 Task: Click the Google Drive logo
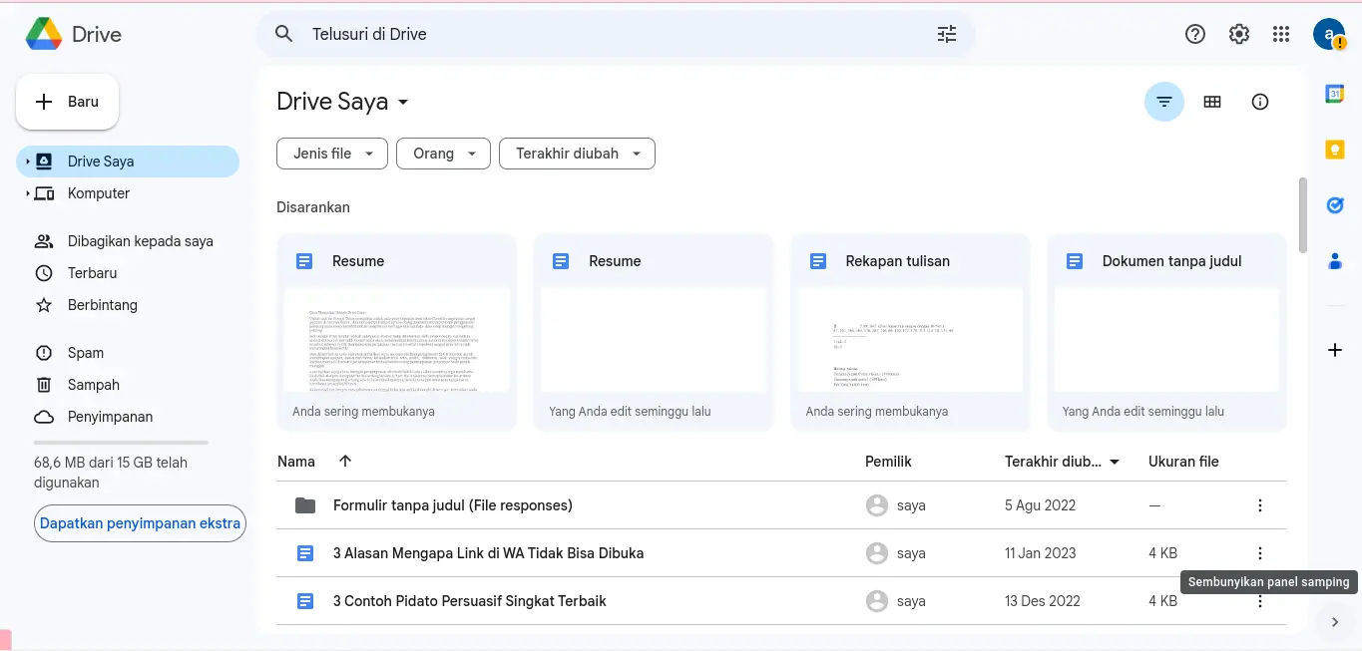point(44,34)
